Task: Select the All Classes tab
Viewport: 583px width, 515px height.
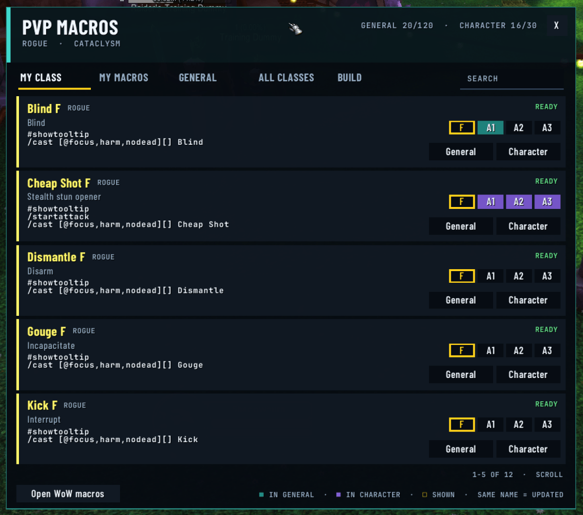Action: [x=286, y=78]
